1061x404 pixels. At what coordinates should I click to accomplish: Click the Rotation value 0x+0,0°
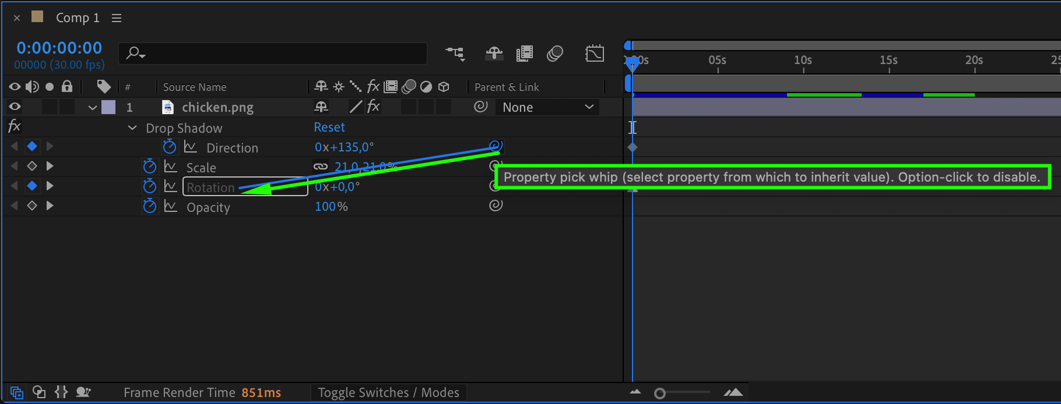[337, 187]
